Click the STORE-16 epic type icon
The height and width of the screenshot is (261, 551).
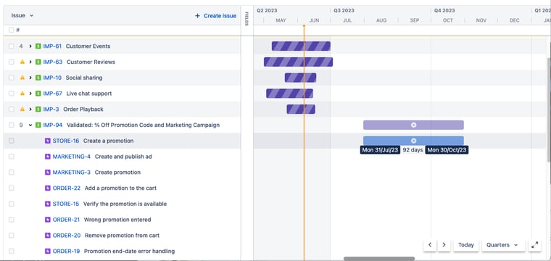point(48,141)
